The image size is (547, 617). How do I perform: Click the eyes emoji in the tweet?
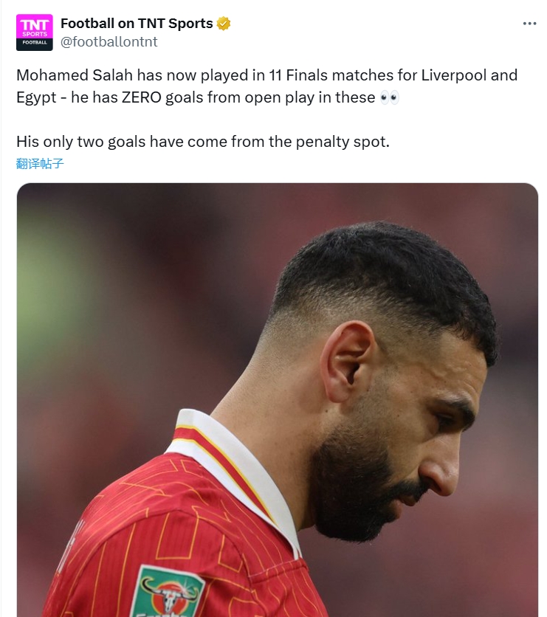tap(389, 97)
